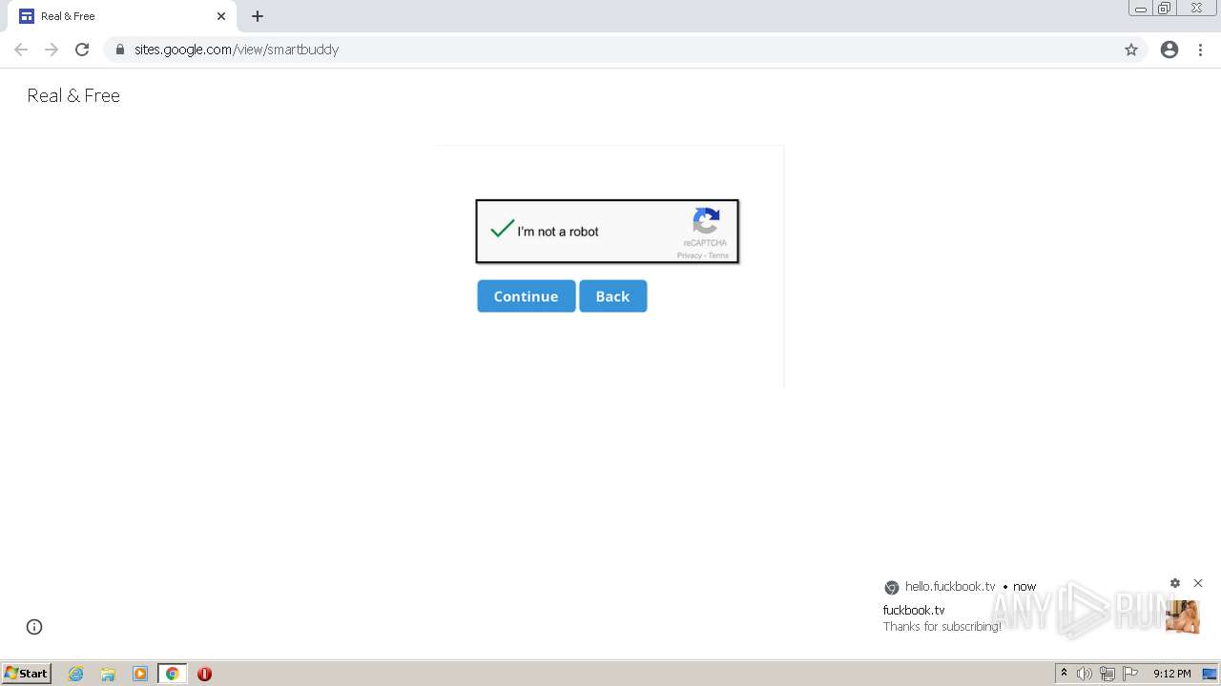Open the Chrome profile account icon
1221x686 pixels.
click(1169, 50)
